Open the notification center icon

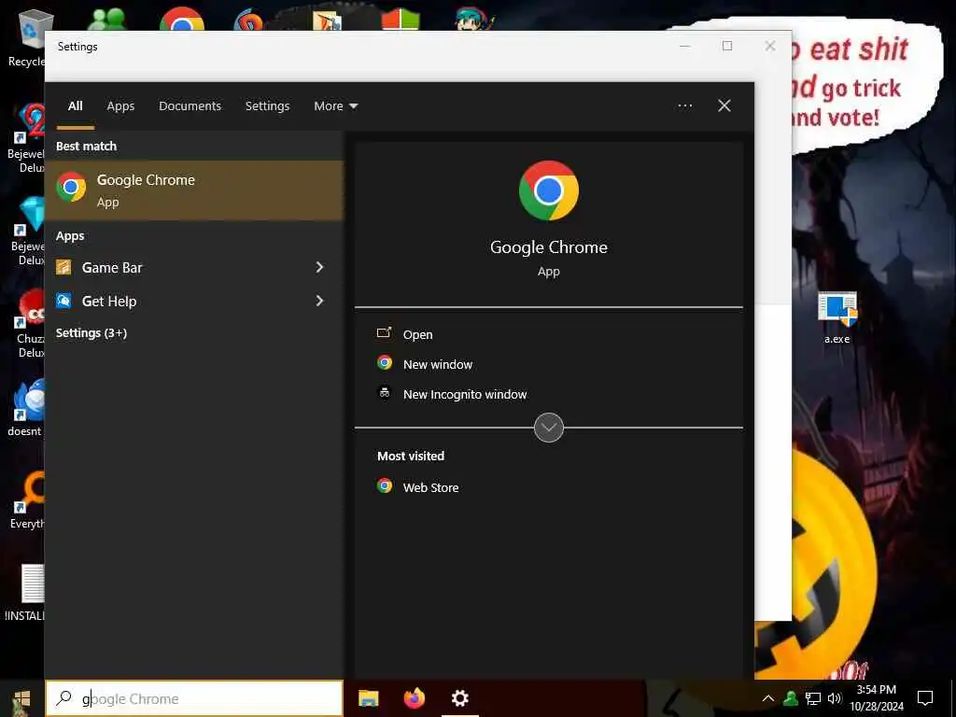tap(925, 698)
